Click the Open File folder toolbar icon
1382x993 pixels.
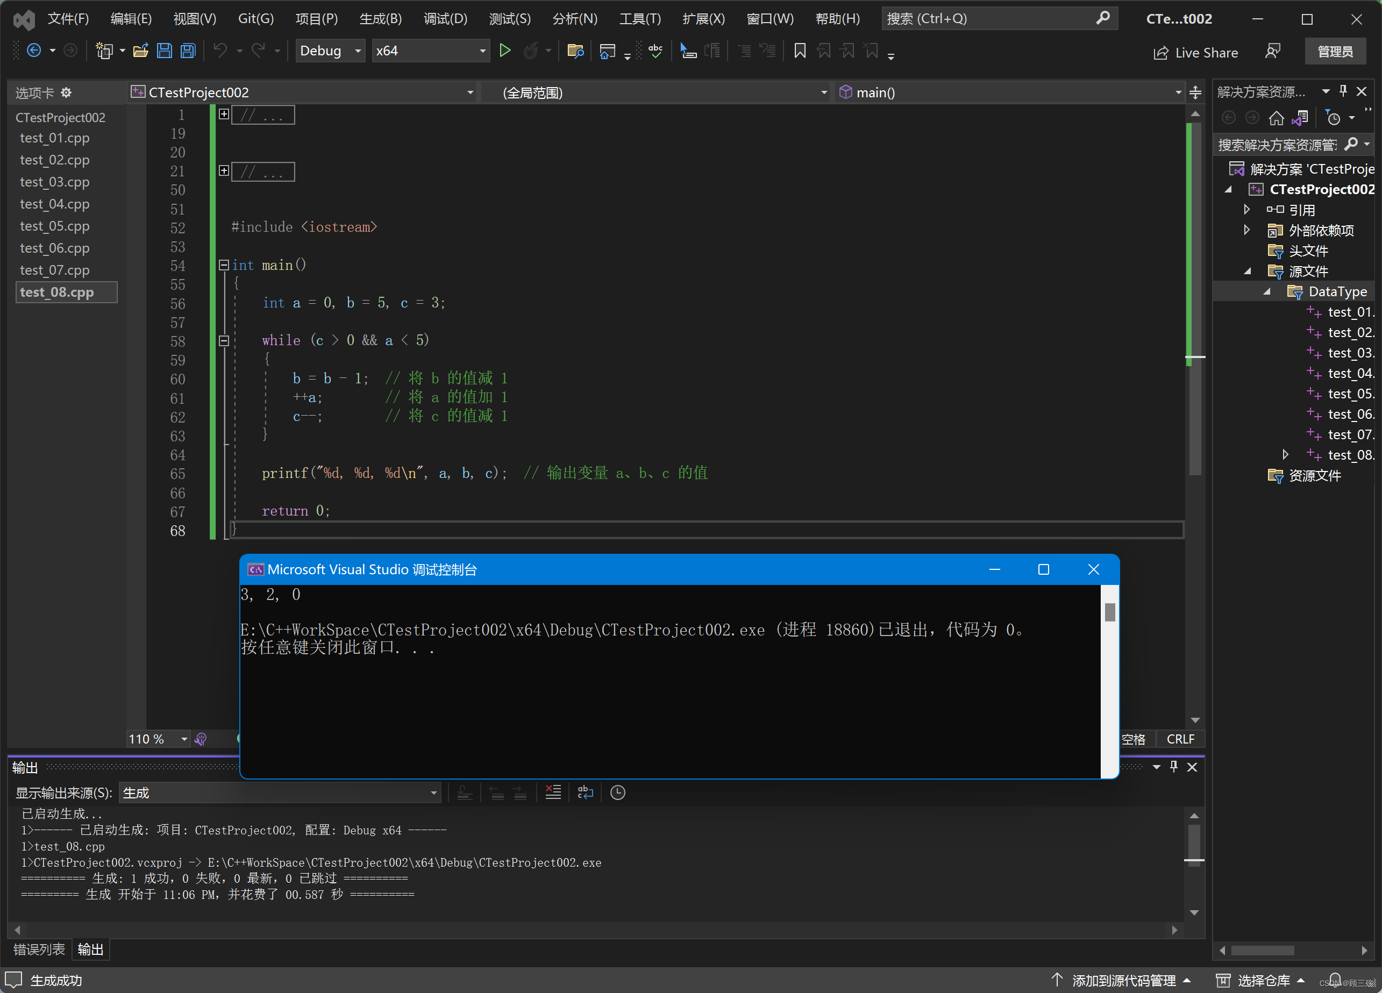coord(141,51)
